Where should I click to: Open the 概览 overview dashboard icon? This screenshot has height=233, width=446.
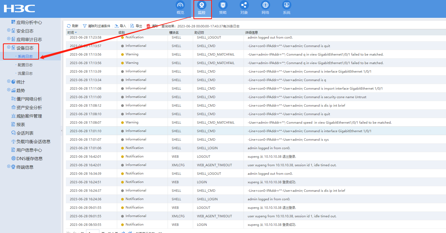coord(180,5)
